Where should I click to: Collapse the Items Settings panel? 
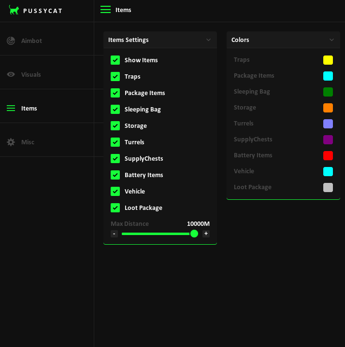click(x=208, y=40)
